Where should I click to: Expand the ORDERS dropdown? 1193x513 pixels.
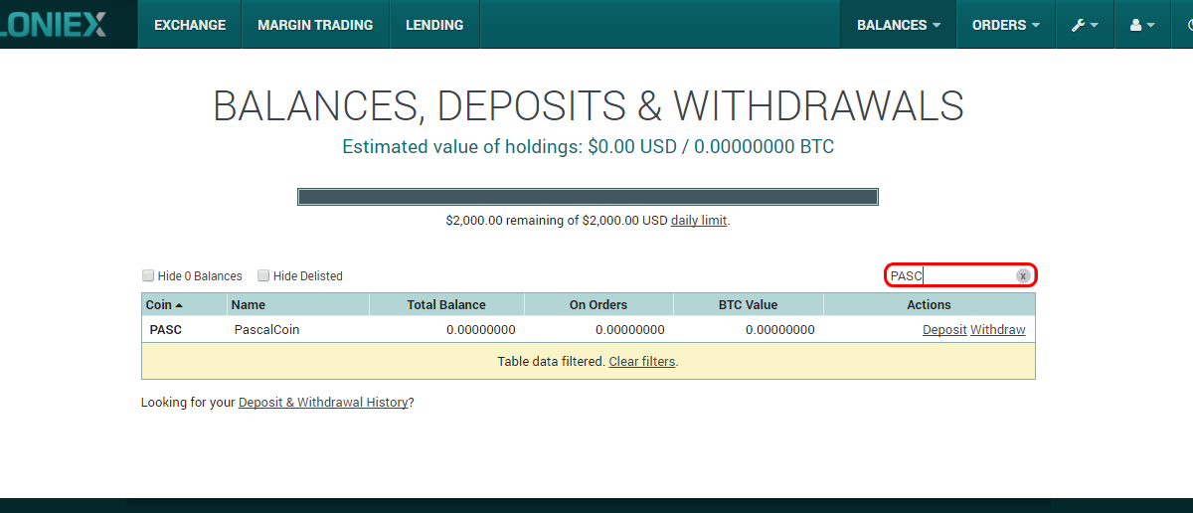pyautogui.click(x=1006, y=25)
